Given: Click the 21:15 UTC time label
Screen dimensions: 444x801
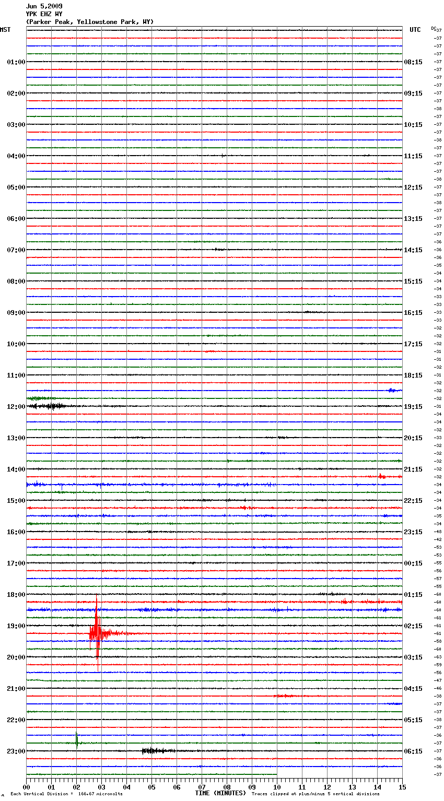Looking at the screenshot, I should 413,469.
